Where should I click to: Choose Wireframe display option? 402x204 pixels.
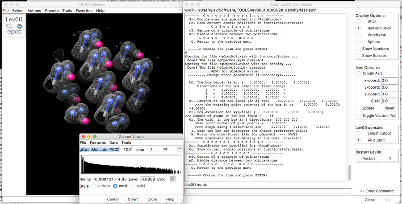tap(359, 35)
